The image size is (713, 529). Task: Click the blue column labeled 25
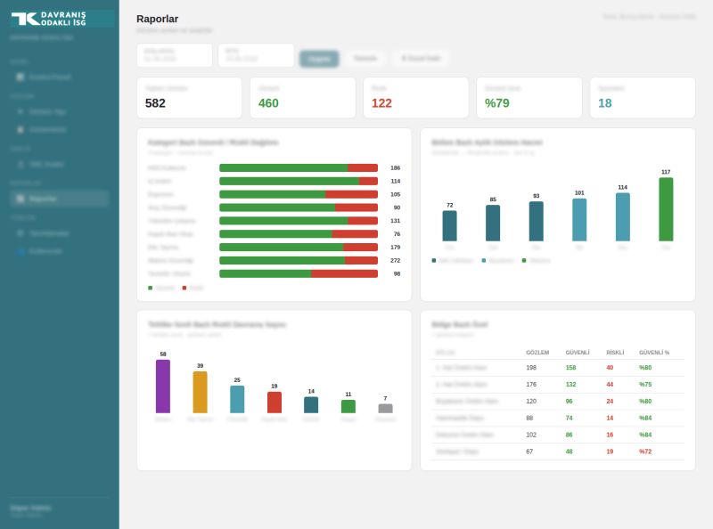coord(237,399)
